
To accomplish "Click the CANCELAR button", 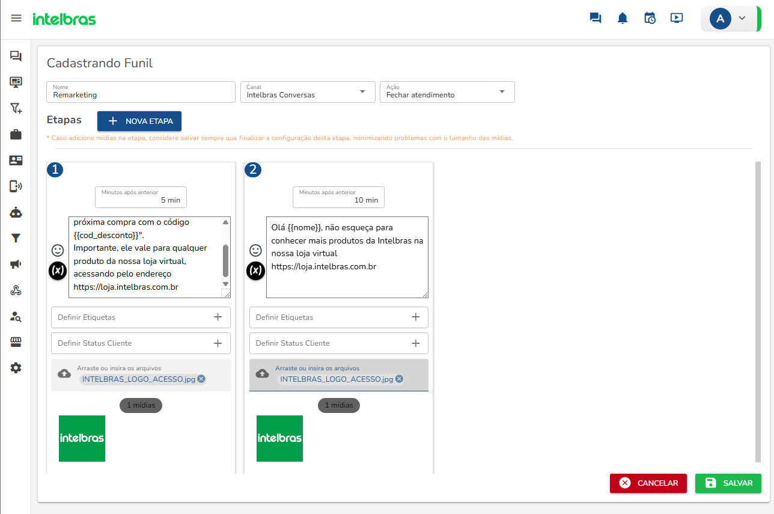I will pos(648,483).
